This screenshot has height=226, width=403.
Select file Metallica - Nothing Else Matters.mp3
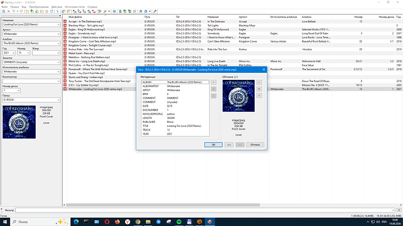point(89,58)
